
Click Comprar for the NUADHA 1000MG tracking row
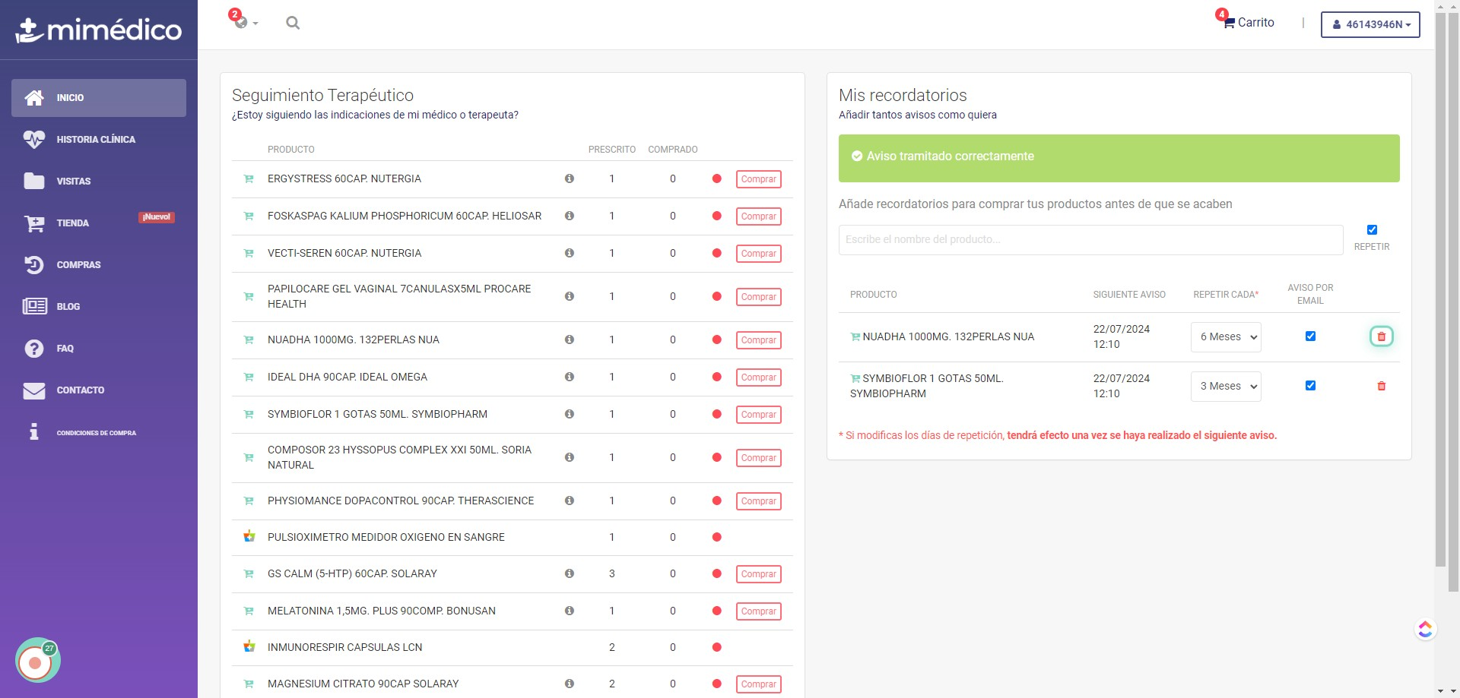pos(759,340)
